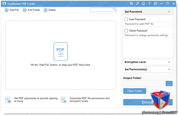Close the PDF Locker window
Screen dimensions: 178x115
click(174, 4)
